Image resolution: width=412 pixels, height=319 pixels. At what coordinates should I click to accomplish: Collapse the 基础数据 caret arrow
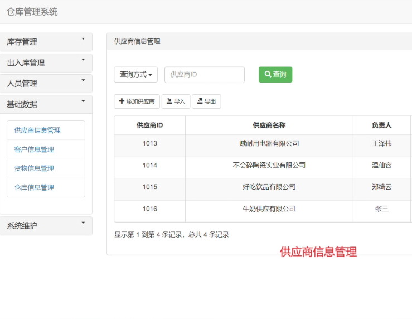83,101
